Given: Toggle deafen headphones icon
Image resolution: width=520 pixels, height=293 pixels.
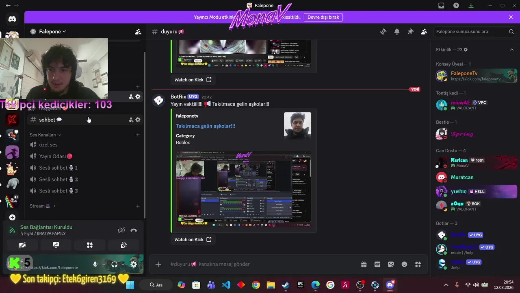Looking at the screenshot, I should (115, 265).
